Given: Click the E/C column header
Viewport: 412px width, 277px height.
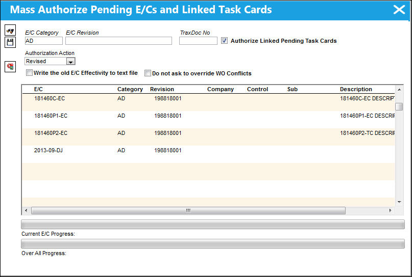Looking at the screenshot, I should point(38,89).
